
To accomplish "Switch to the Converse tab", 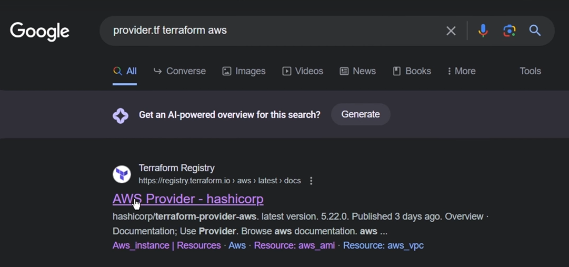I will click(179, 71).
